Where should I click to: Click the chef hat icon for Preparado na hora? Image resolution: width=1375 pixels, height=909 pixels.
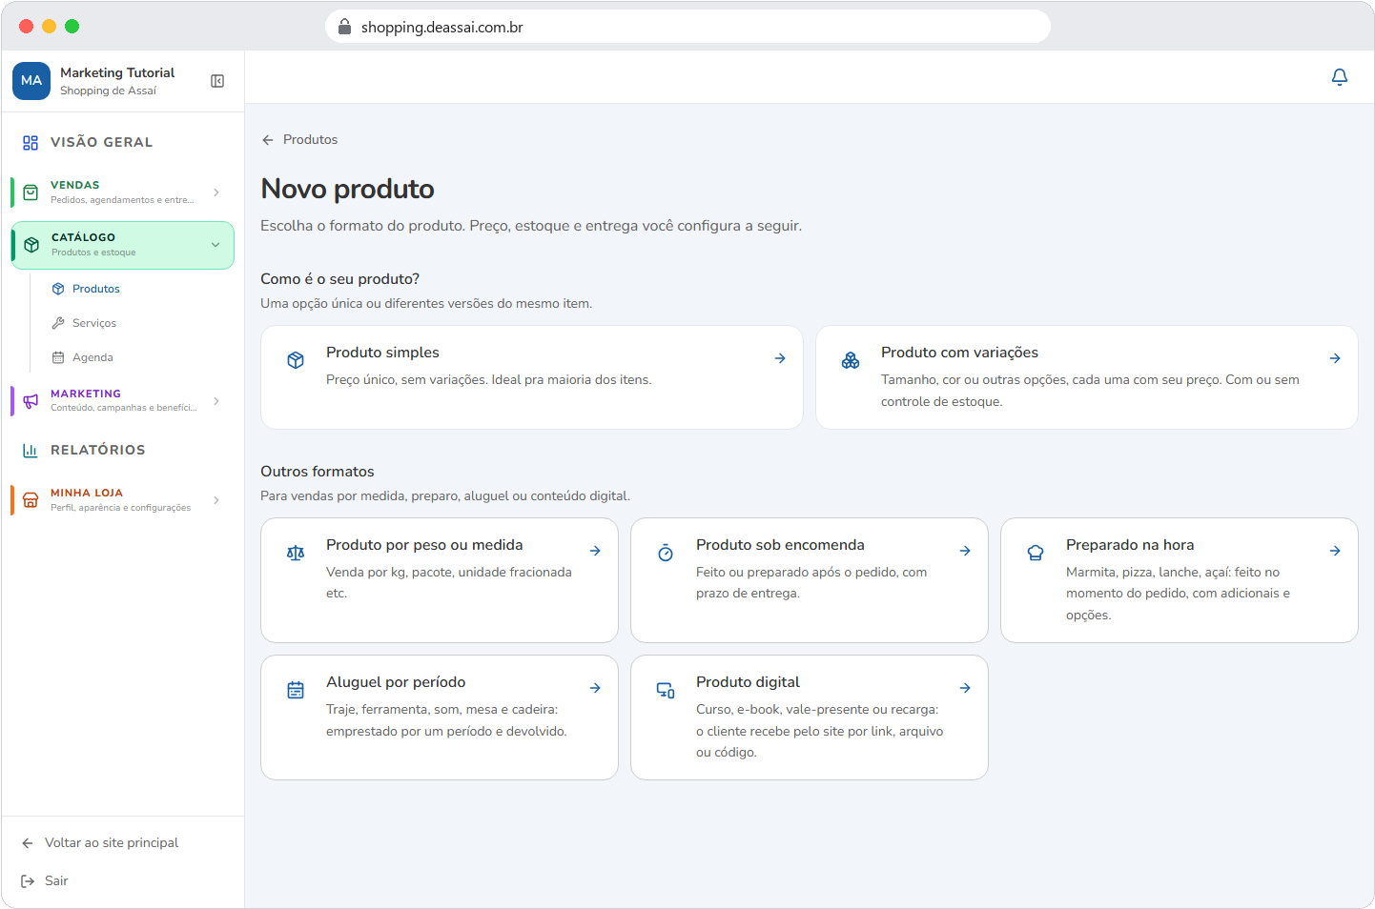point(1036,553)
